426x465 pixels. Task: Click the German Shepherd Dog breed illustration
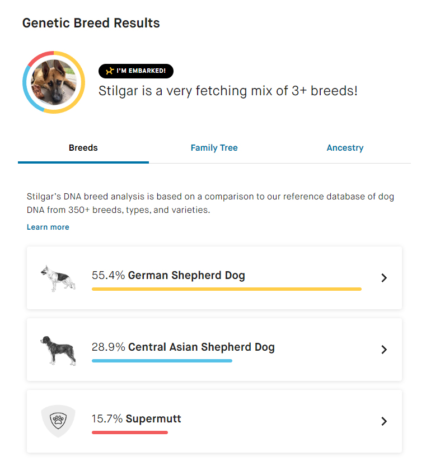[x=58, y=278]
